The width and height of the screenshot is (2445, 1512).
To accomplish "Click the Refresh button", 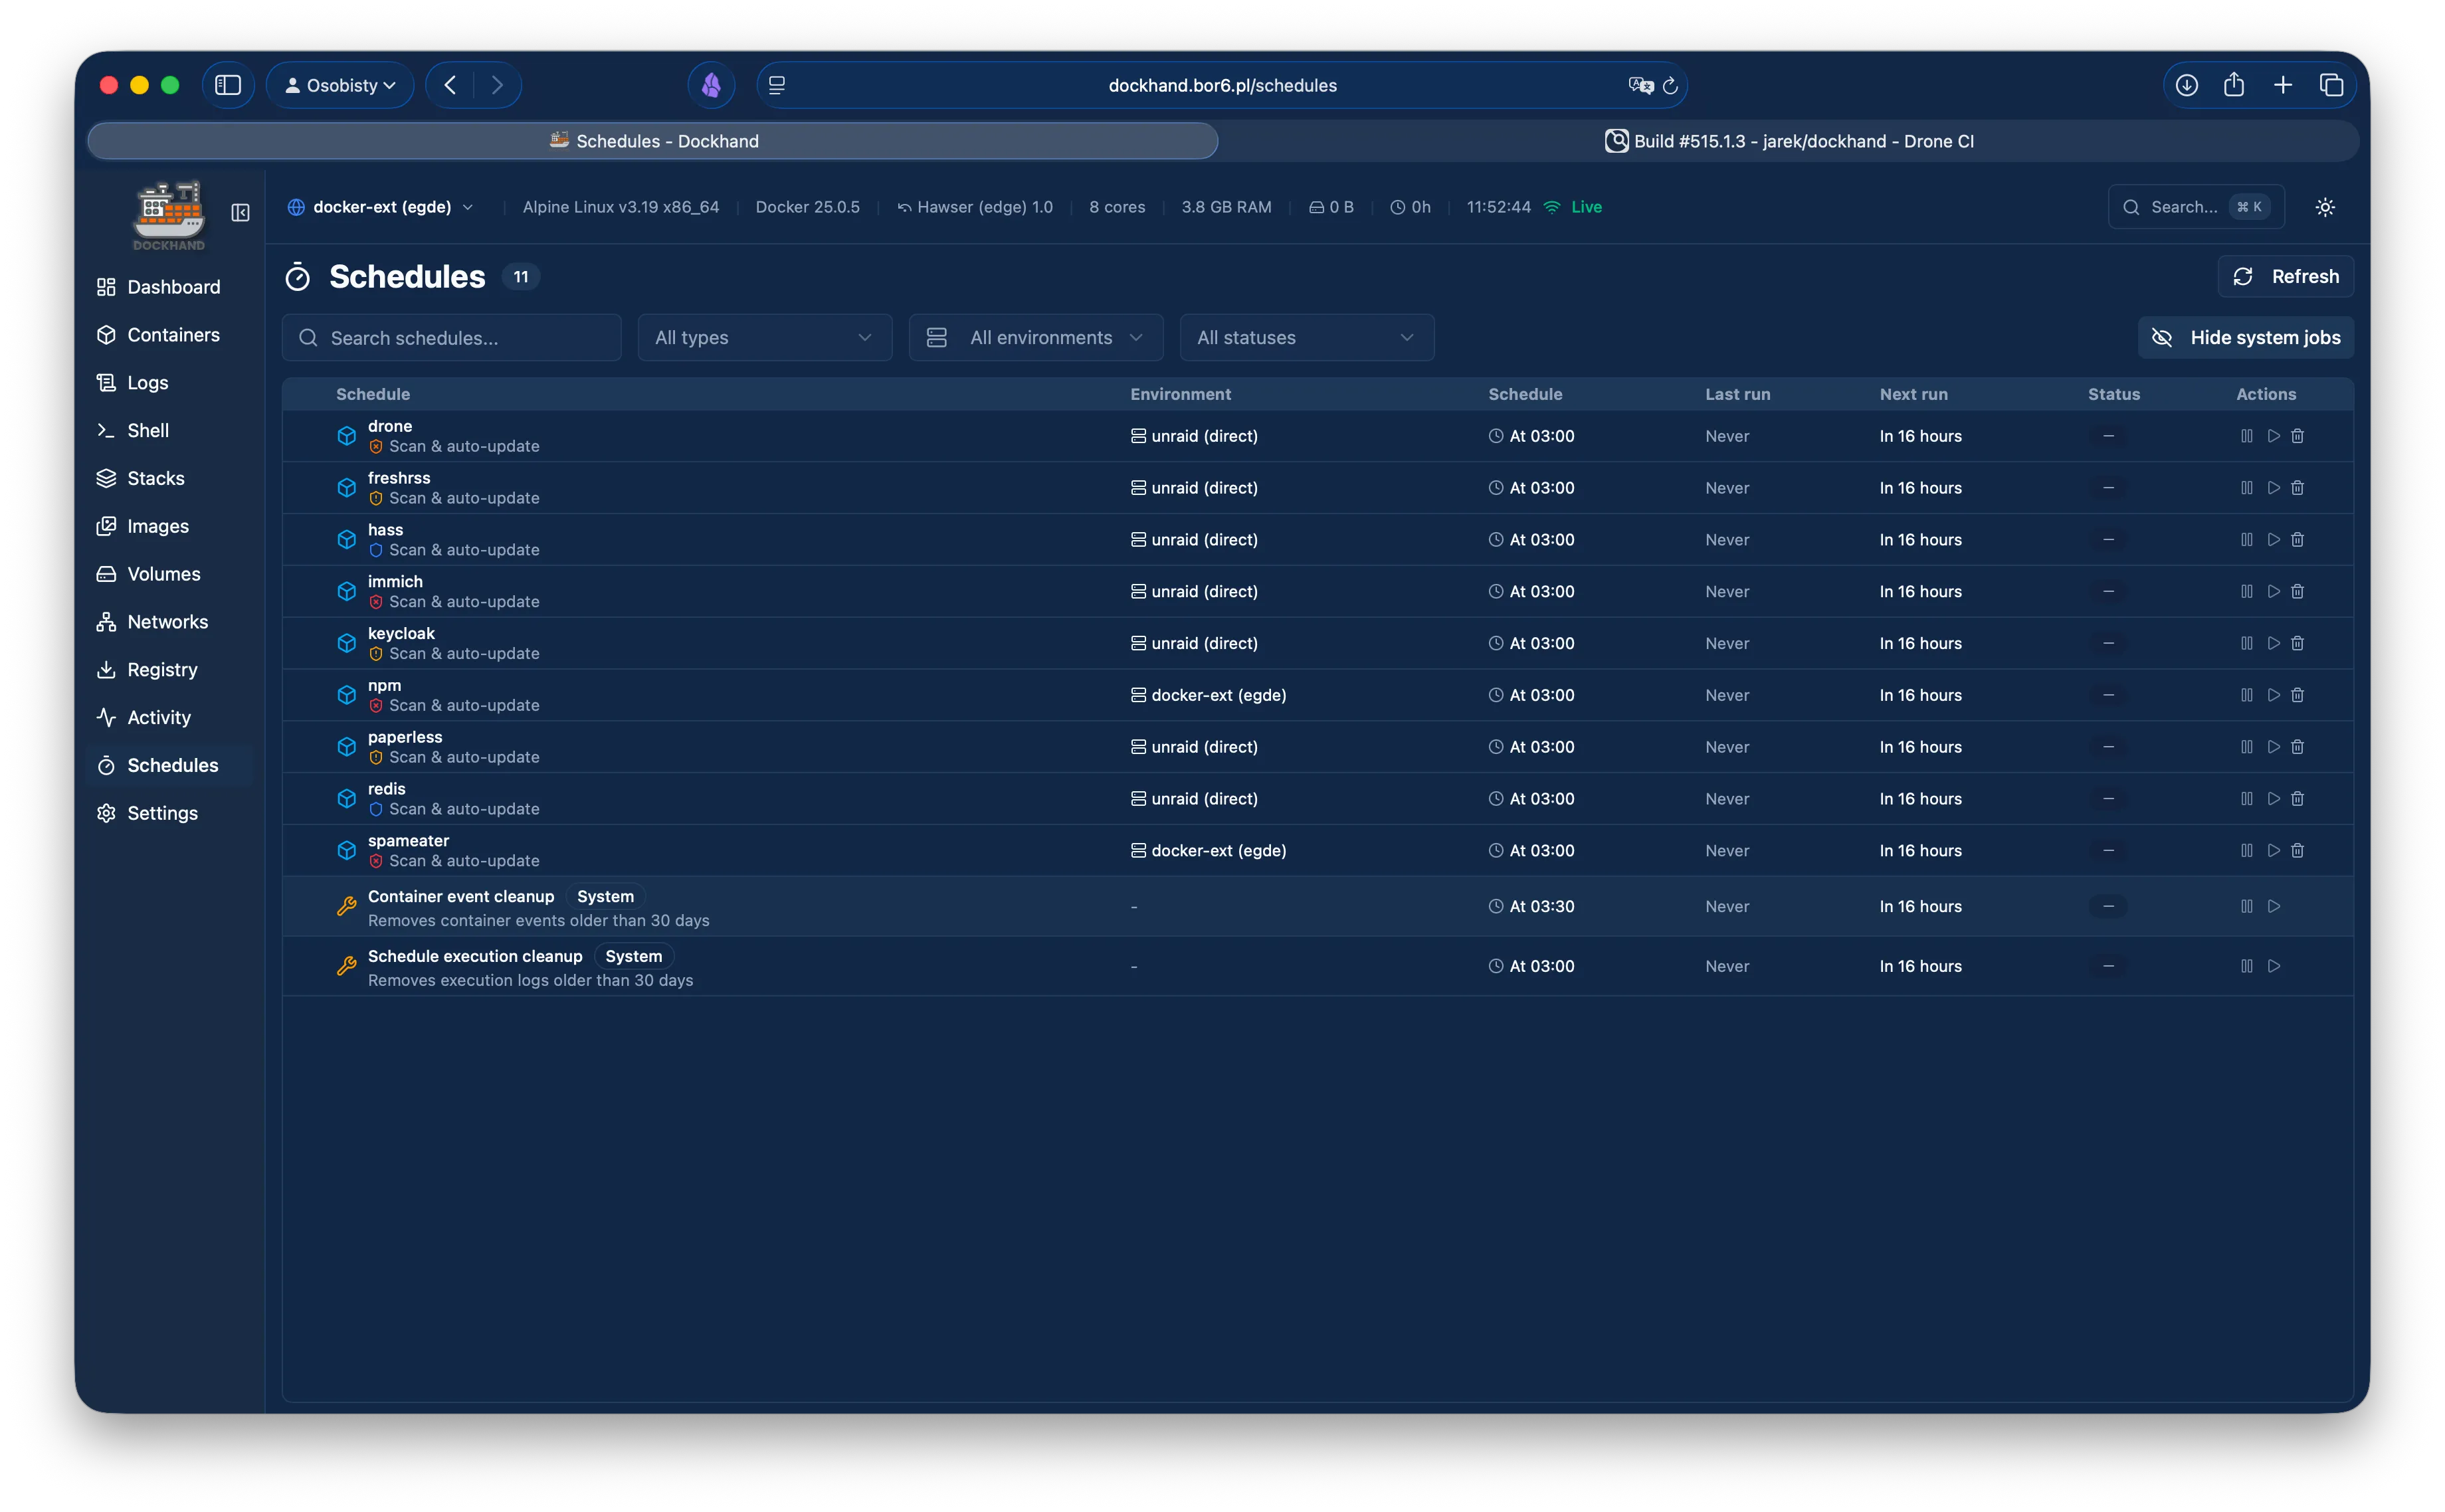I will [x=2285, y=276].
